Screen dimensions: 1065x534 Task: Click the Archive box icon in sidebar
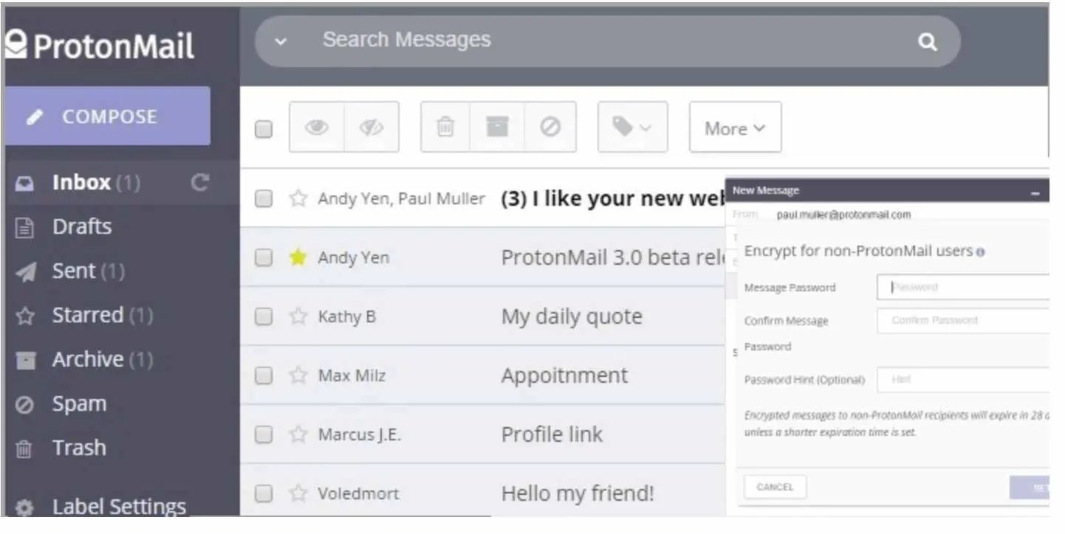tap(25, 361)
